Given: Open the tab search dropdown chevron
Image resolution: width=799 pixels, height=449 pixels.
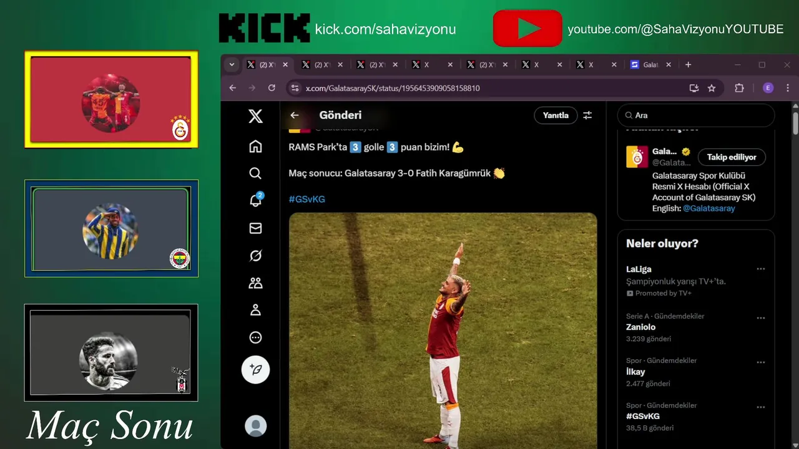Looking at the screenshot, I should 232,64.
